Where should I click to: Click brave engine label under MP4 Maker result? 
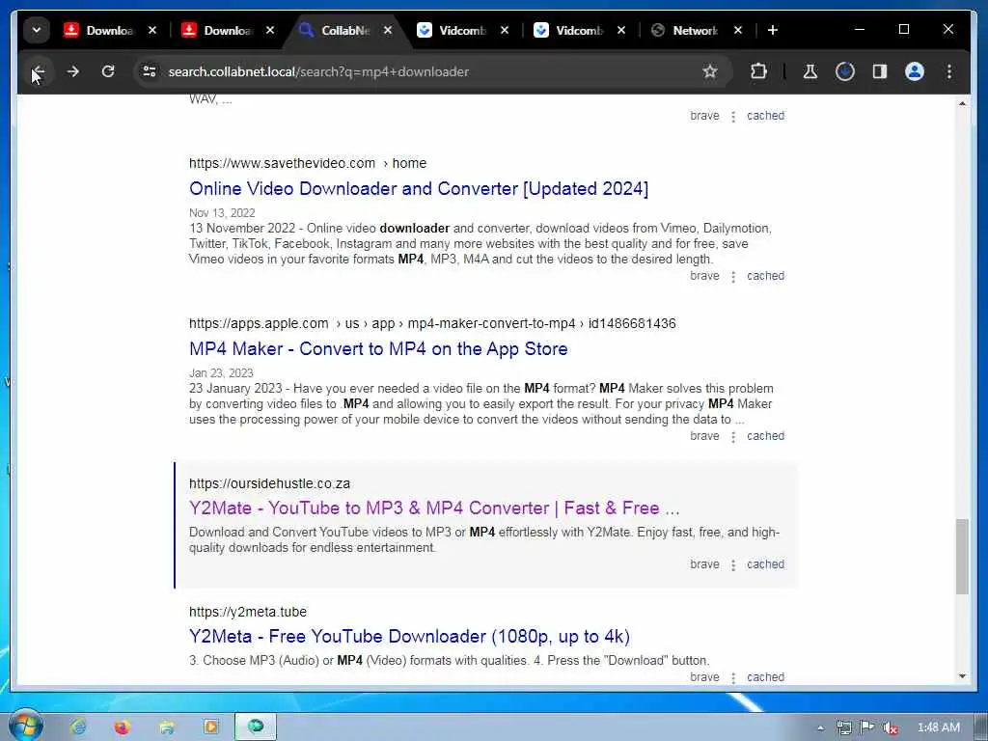click(x=704, y=436)
